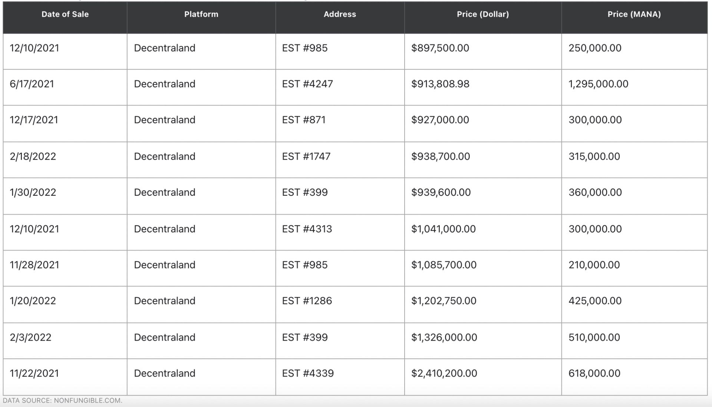Click the EST #4339 address cell
Image resolution: width=712 pixels, height=407 pixels.
(308, 373)
